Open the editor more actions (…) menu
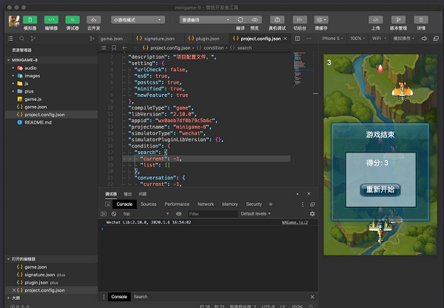The width and height of the screenshot is (444, 308). tap(309, 38)
